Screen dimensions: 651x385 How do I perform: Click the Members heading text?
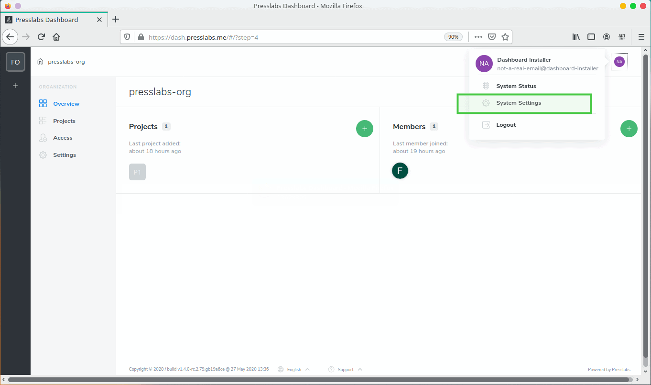(409, 127)
